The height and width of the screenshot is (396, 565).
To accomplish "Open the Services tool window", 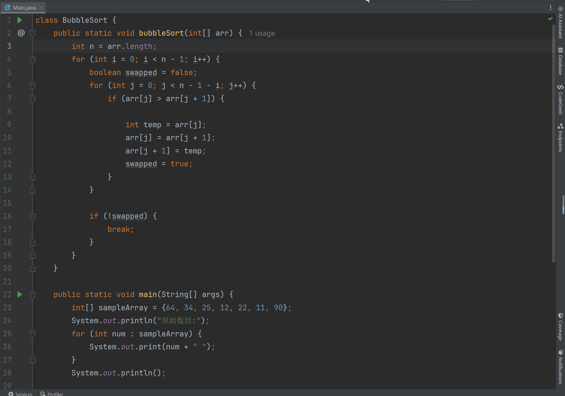I will [21, 394].
